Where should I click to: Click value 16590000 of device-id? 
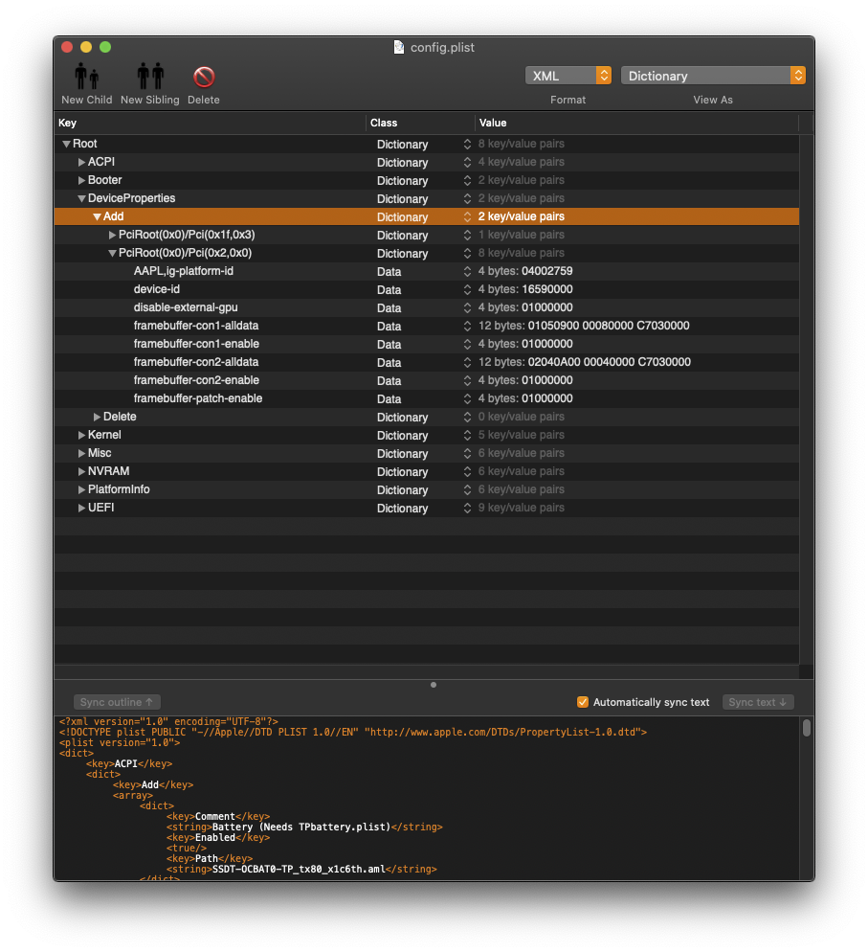coord(547,289)
